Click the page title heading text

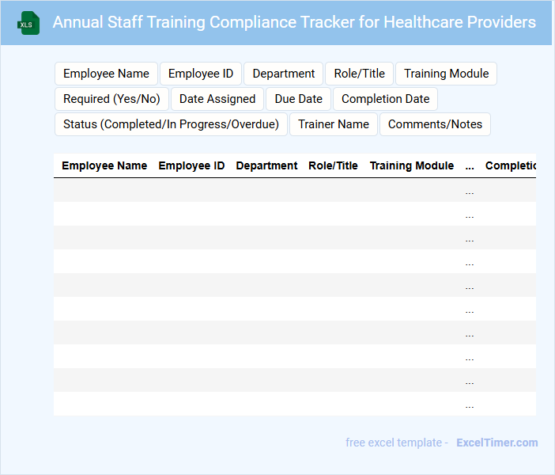click(294, 22)
